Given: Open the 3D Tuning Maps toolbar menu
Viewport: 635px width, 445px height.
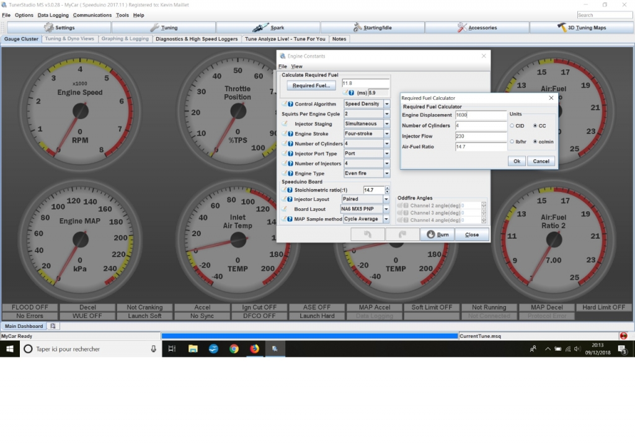Looking at the screenshot, I should coord(582,27).
